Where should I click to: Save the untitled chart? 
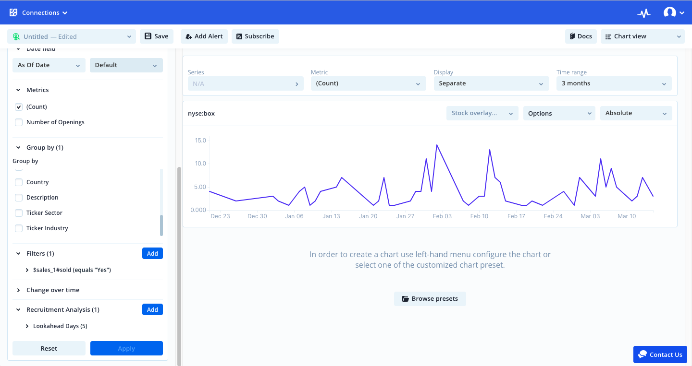point(157,36)
